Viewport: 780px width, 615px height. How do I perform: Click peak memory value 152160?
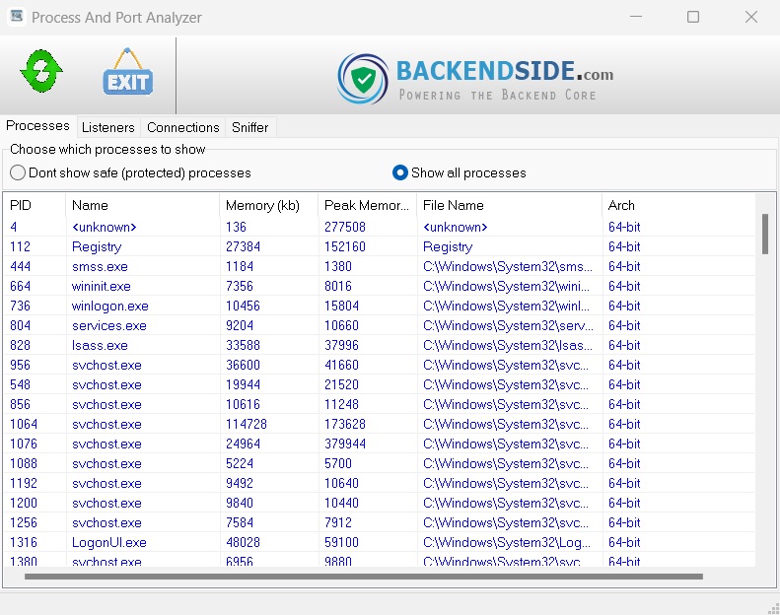[x=345, y=246]
